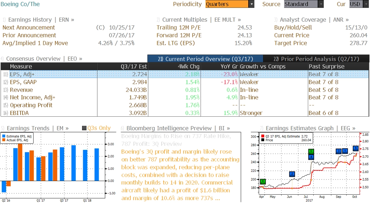This screenshot has width=370, height=203.
Task: Click the Periodicity Quarters field
Action: [227, 4]
